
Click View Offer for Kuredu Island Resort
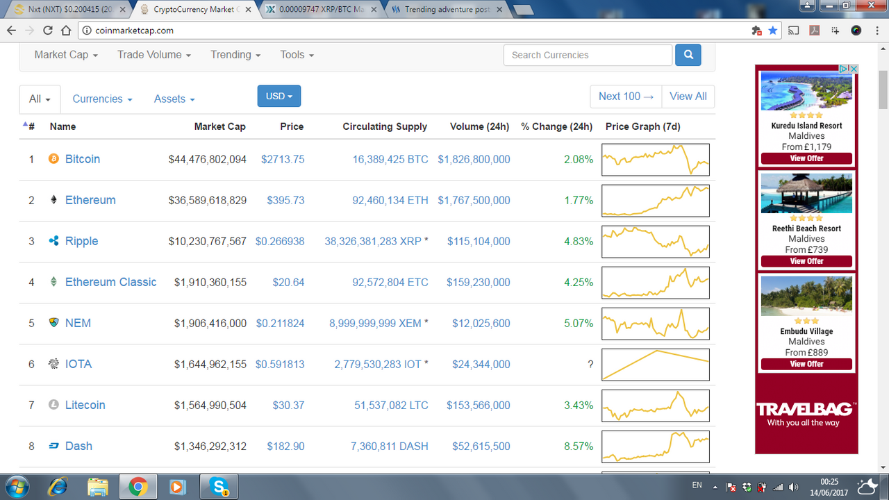coord(806,158)
